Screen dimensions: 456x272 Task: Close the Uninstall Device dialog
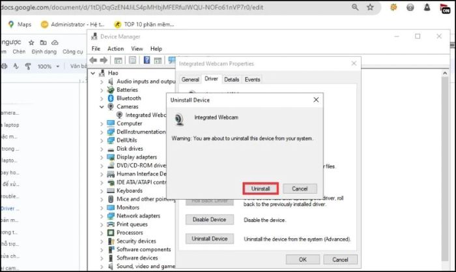pos(316,100)
